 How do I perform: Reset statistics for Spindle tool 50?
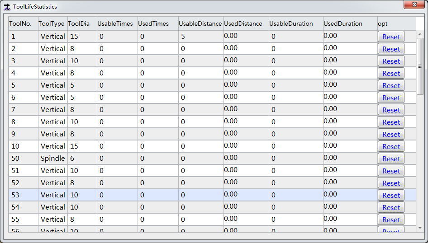[x=391, y=159]
